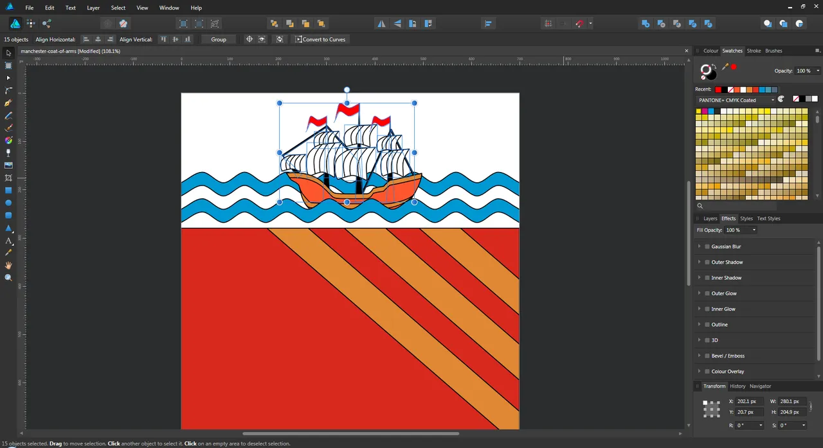823x448 pixels.
Task: Select the View (hand) tool
Action: 8,265
